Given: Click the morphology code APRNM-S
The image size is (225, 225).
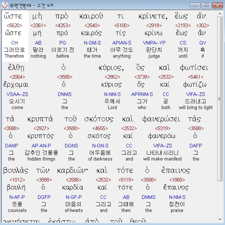Looking at the screenshot, I should [x=142, y=94].
